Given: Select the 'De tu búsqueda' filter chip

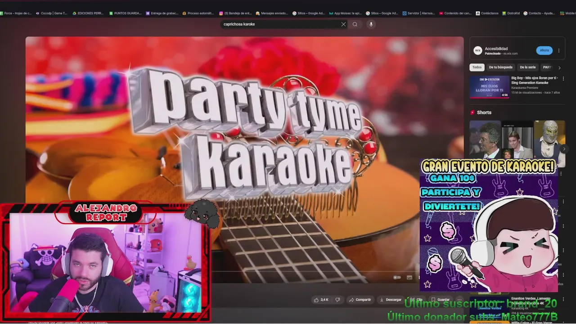Looking at the screenshot, I should (x=501, y=67).
